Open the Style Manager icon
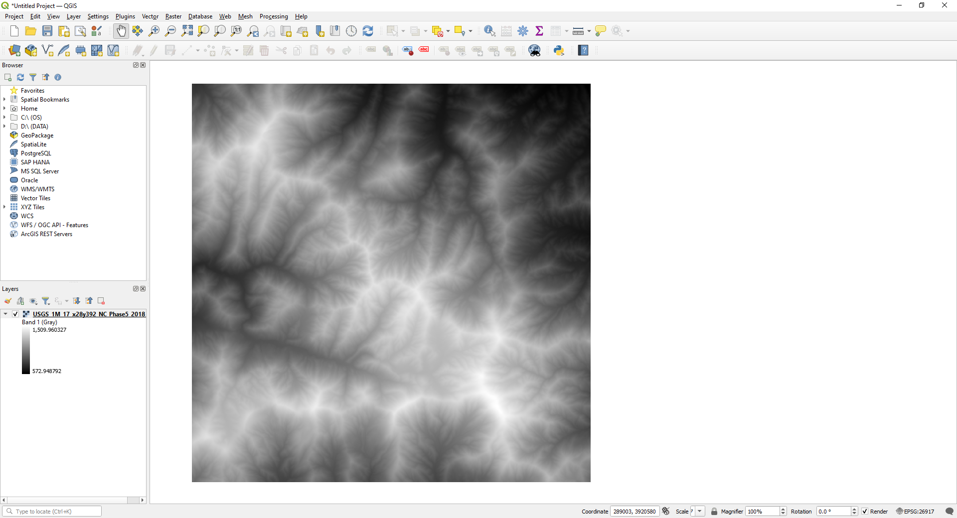The width and height of the screenshot is (957, 518). pos(97,31)
